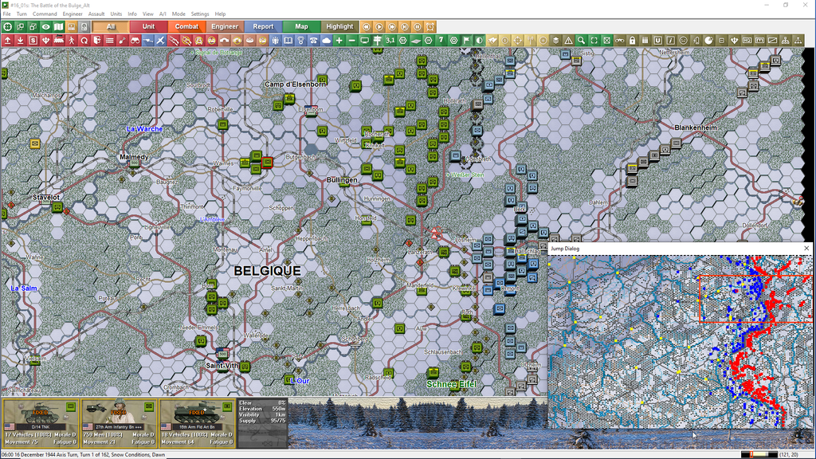The height and width of the screenshot is (459, 816).
Task: Close the Jump Dialog window
Action: 806,249
